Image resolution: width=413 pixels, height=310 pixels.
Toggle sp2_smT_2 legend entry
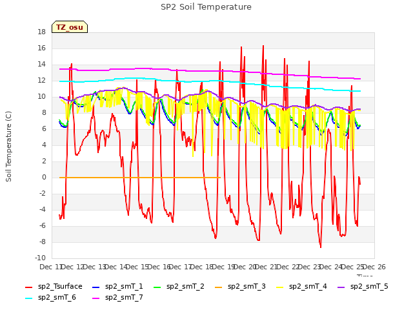click(x=179, y=287)
